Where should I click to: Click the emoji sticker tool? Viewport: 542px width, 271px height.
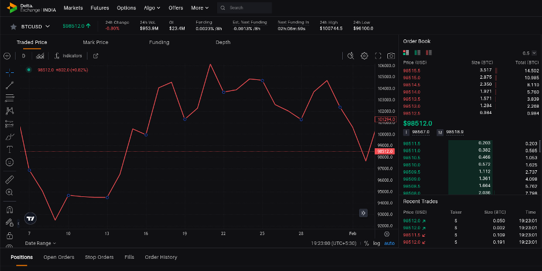(9, 162)
